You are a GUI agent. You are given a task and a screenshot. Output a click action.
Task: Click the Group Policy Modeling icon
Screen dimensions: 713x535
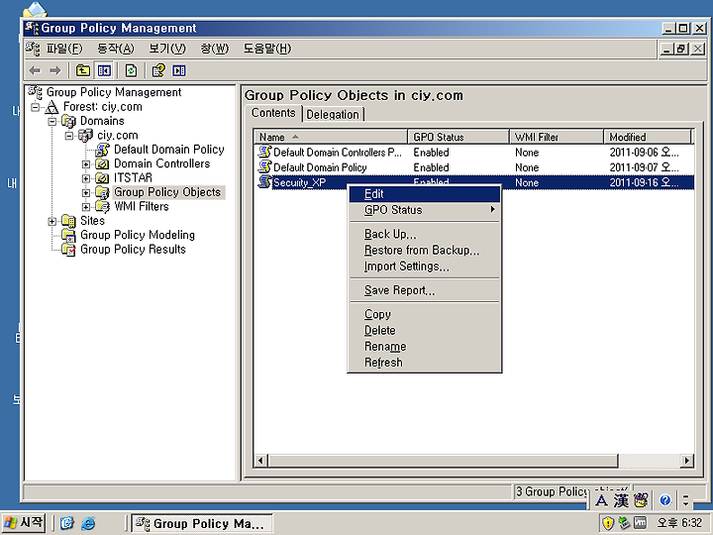68,235
